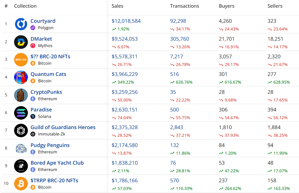This screenshot has height=193, width=299.
Task: Click the small Bitcoin icon under $?? BRC-20 NFTs
Action: point(33,63)
